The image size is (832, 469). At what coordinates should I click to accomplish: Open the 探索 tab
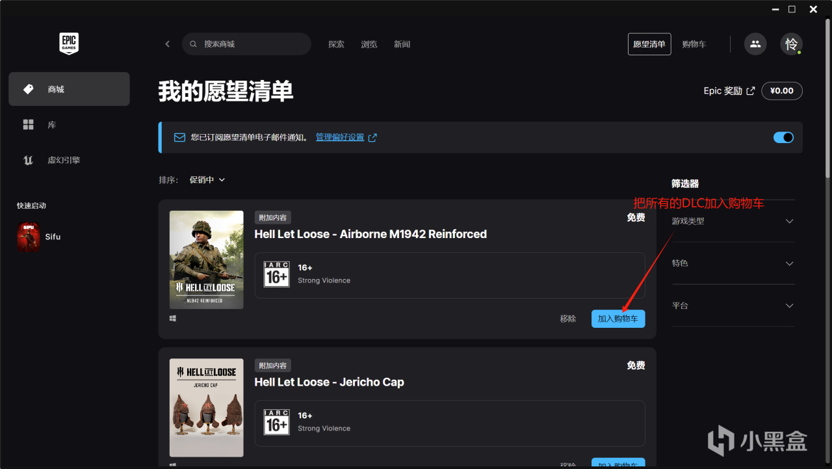click(x=336, y=44)
